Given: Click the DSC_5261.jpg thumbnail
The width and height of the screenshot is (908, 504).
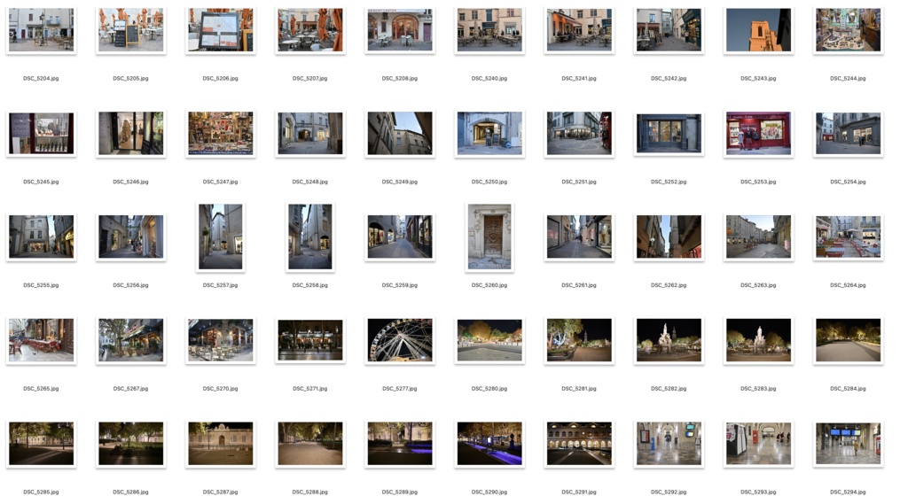Looking at the screenshot, I should tap(579, 236).
